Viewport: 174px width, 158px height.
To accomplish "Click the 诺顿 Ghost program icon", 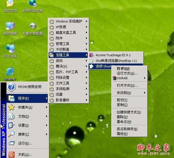I will coord(91,66).
